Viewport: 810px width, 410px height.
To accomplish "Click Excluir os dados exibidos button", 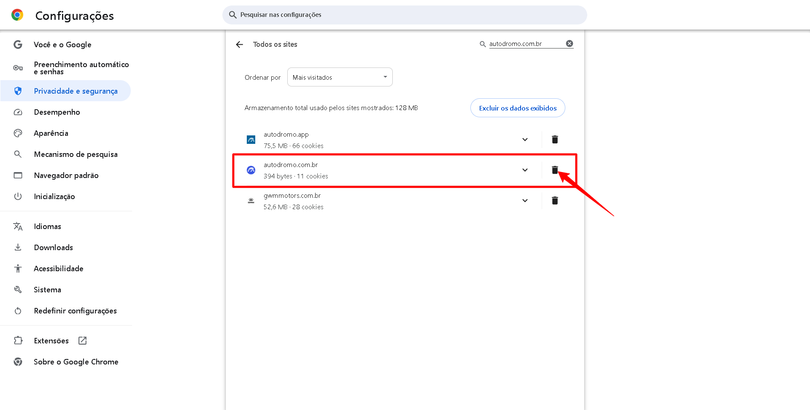I will (518, 108).
